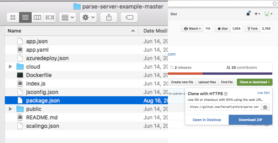Click the repository language color bar
Screen dimensions: 278x143
[x=220, y=73]
